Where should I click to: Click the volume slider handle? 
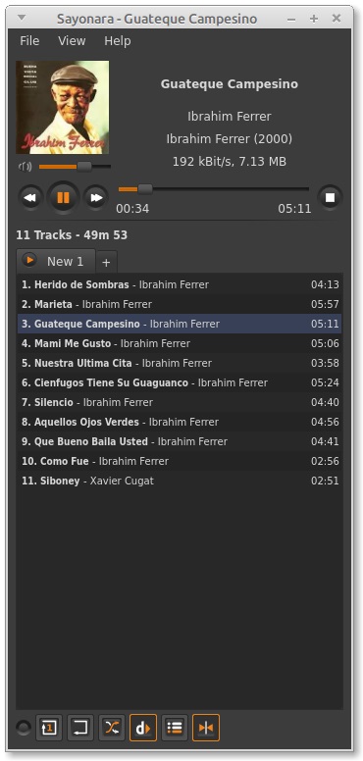point(84,167)
